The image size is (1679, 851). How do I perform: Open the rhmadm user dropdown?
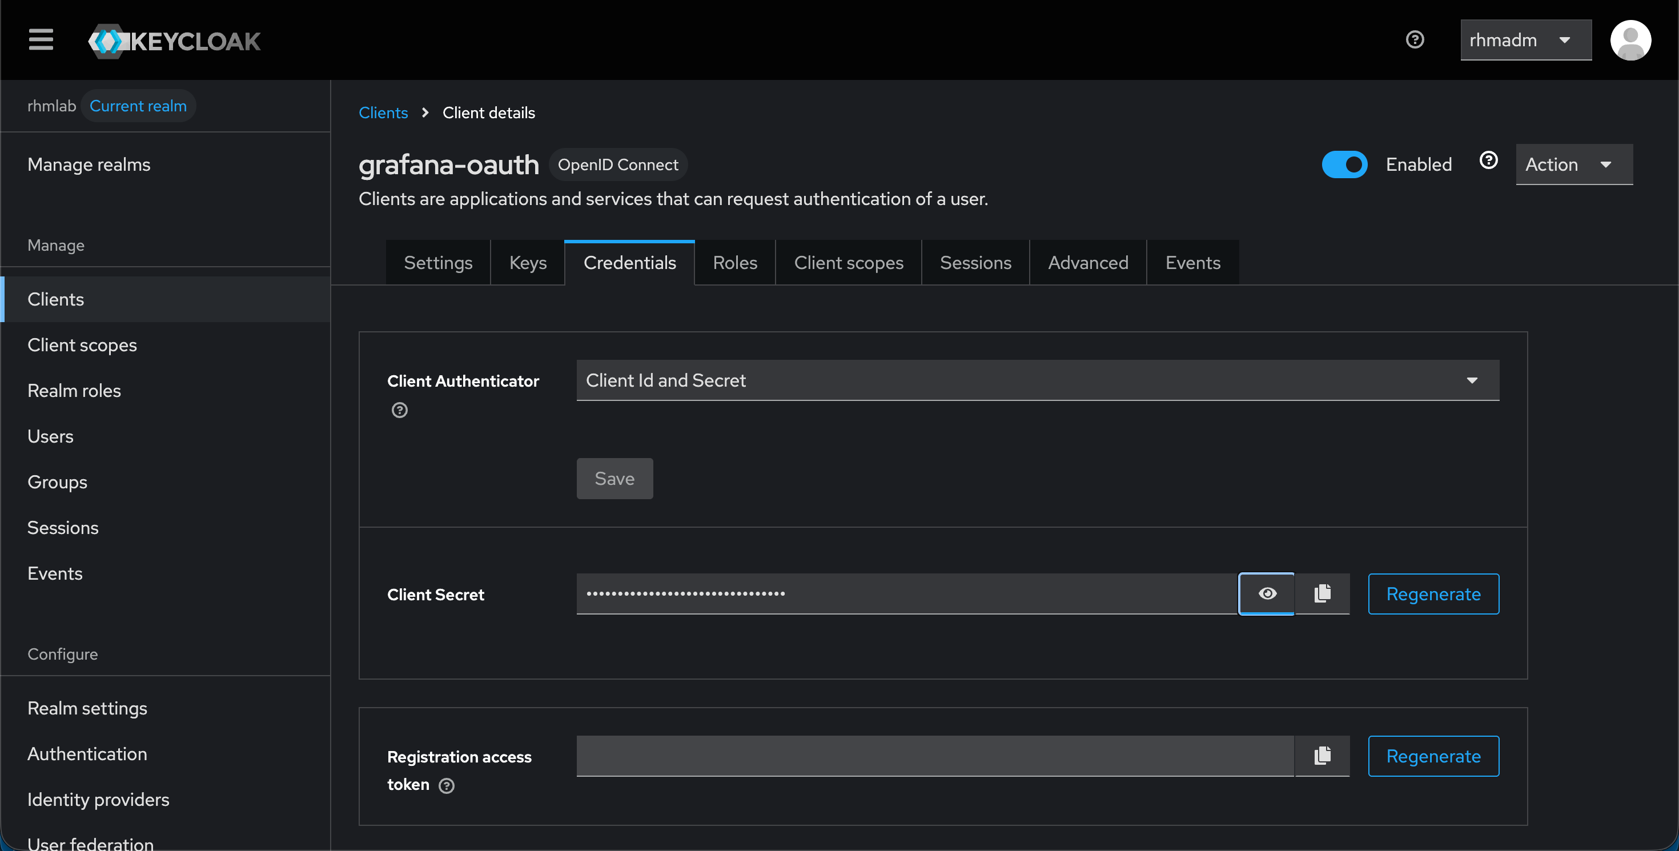point(1525,41)
